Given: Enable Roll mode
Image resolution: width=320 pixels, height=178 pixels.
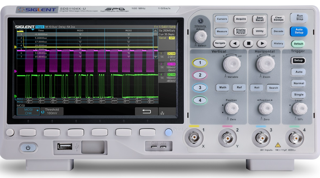Looking at the screenshot, I should [x=257, y=88].
